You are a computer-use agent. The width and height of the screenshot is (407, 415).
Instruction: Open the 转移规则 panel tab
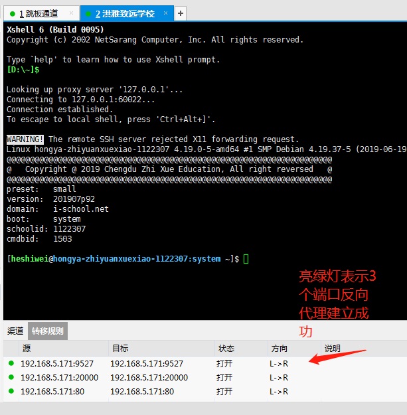47,331
